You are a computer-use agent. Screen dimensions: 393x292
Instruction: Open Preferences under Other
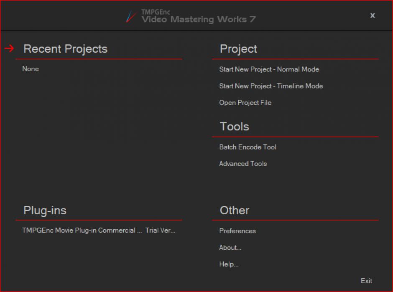(237, 231)
